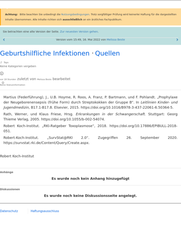
Task: Open Melissa Beste's profile in version bar
Action: [x=116, y=40]
